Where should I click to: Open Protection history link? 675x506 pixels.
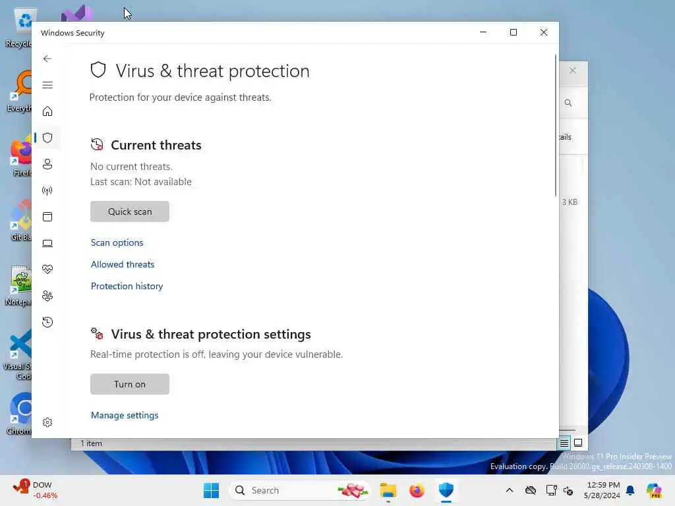pyautogui.click(x=127, y=286)
